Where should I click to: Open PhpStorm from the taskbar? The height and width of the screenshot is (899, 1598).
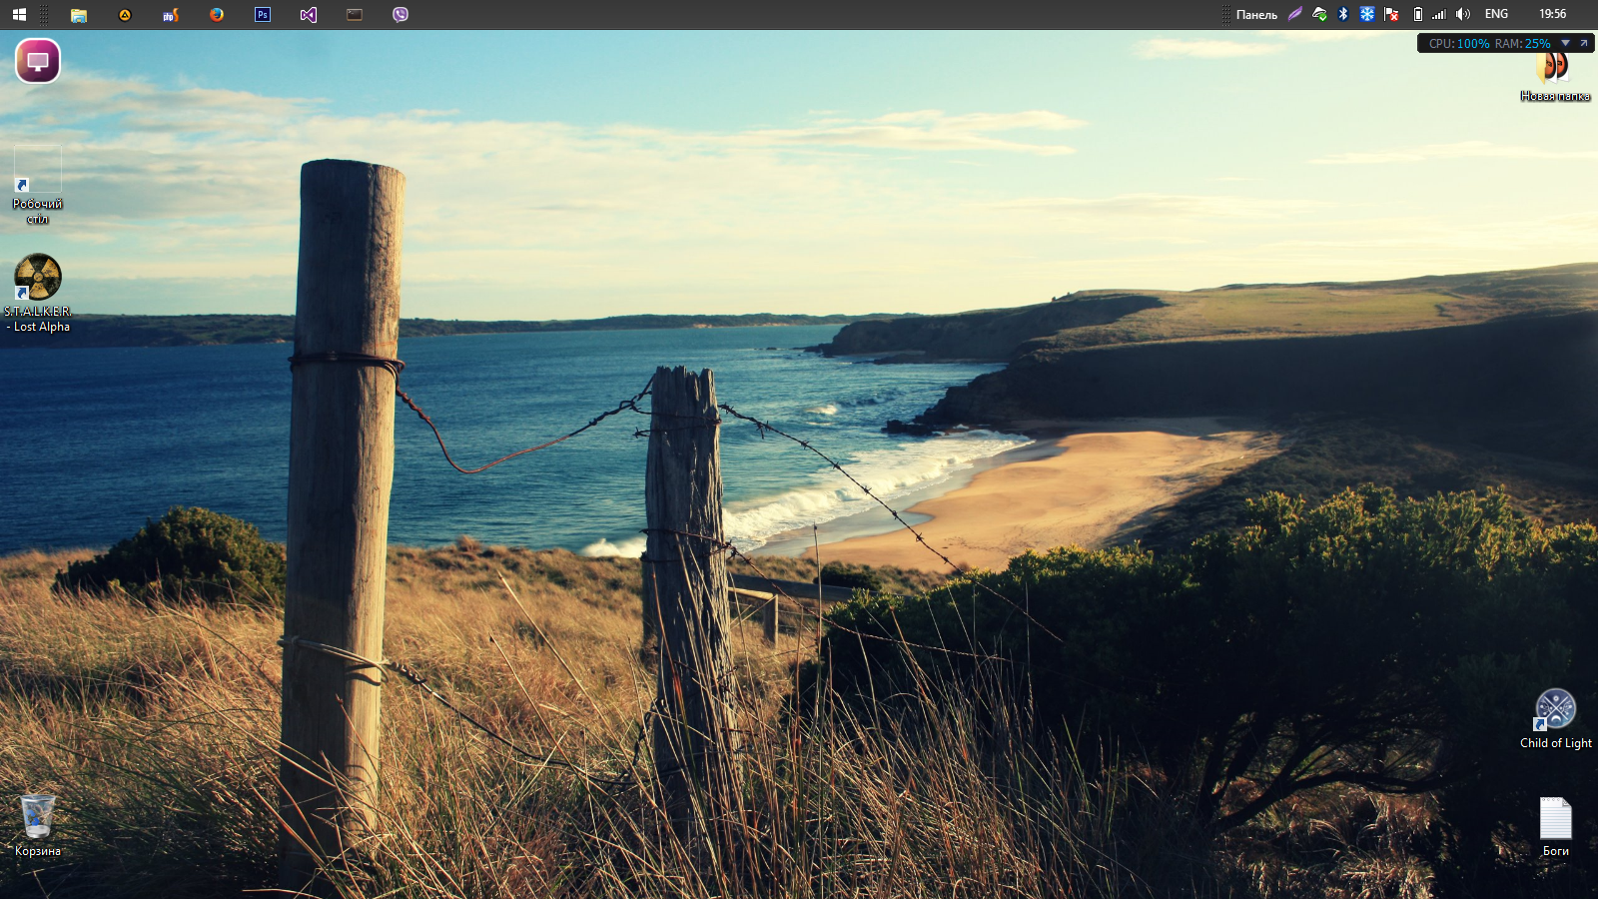pyautogui.click(x=171, y=14)
